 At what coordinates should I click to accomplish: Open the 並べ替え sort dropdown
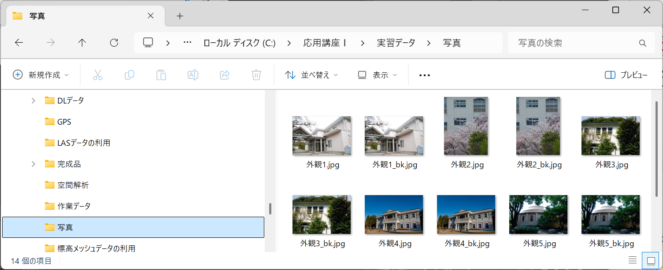311,75
